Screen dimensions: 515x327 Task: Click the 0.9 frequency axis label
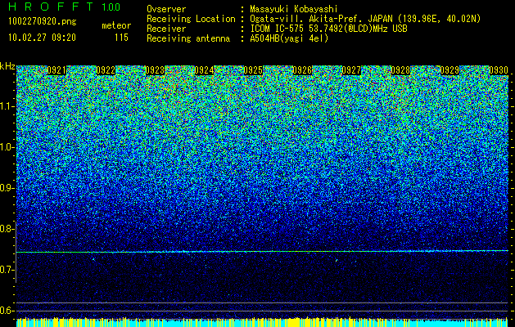(7, 188)
